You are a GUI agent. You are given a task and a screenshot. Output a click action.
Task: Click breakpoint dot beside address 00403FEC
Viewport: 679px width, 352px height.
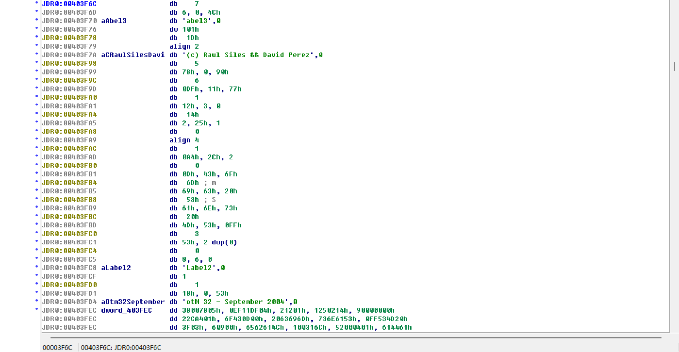(37, 309)
